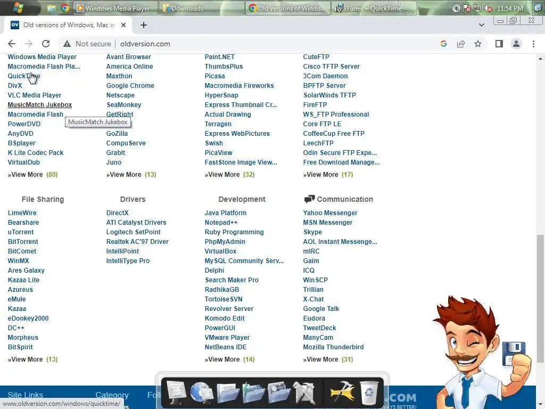Open the Skype link

[x=312, y=232]
